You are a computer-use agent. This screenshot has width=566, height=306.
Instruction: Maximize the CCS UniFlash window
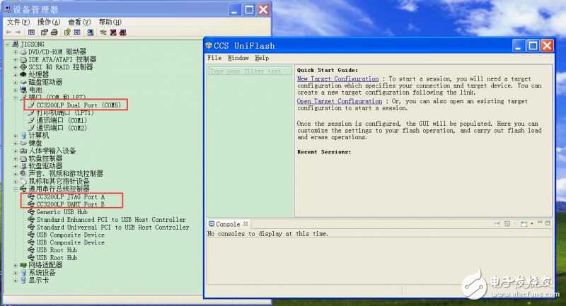(533, 46)
